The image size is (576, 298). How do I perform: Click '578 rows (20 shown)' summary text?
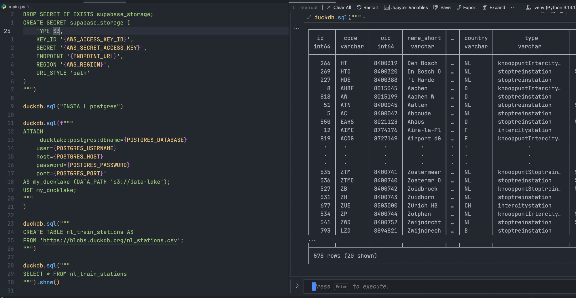point(345,256)
